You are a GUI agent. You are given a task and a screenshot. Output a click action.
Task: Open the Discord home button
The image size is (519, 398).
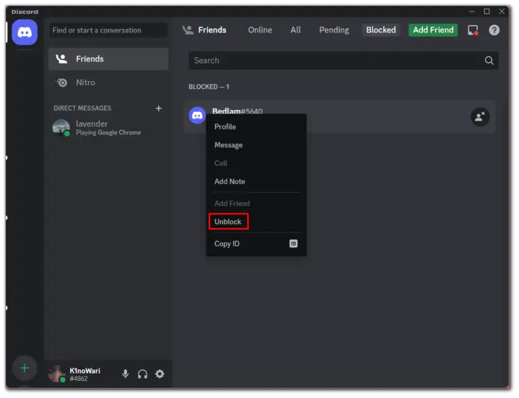pyautogui.click(x=24, y=32)
